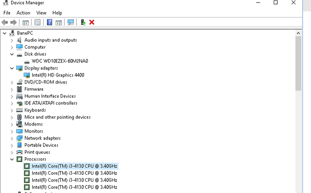The image size is (311, 193).
Task: Close the Device Manager window
Action: [293, 2]
